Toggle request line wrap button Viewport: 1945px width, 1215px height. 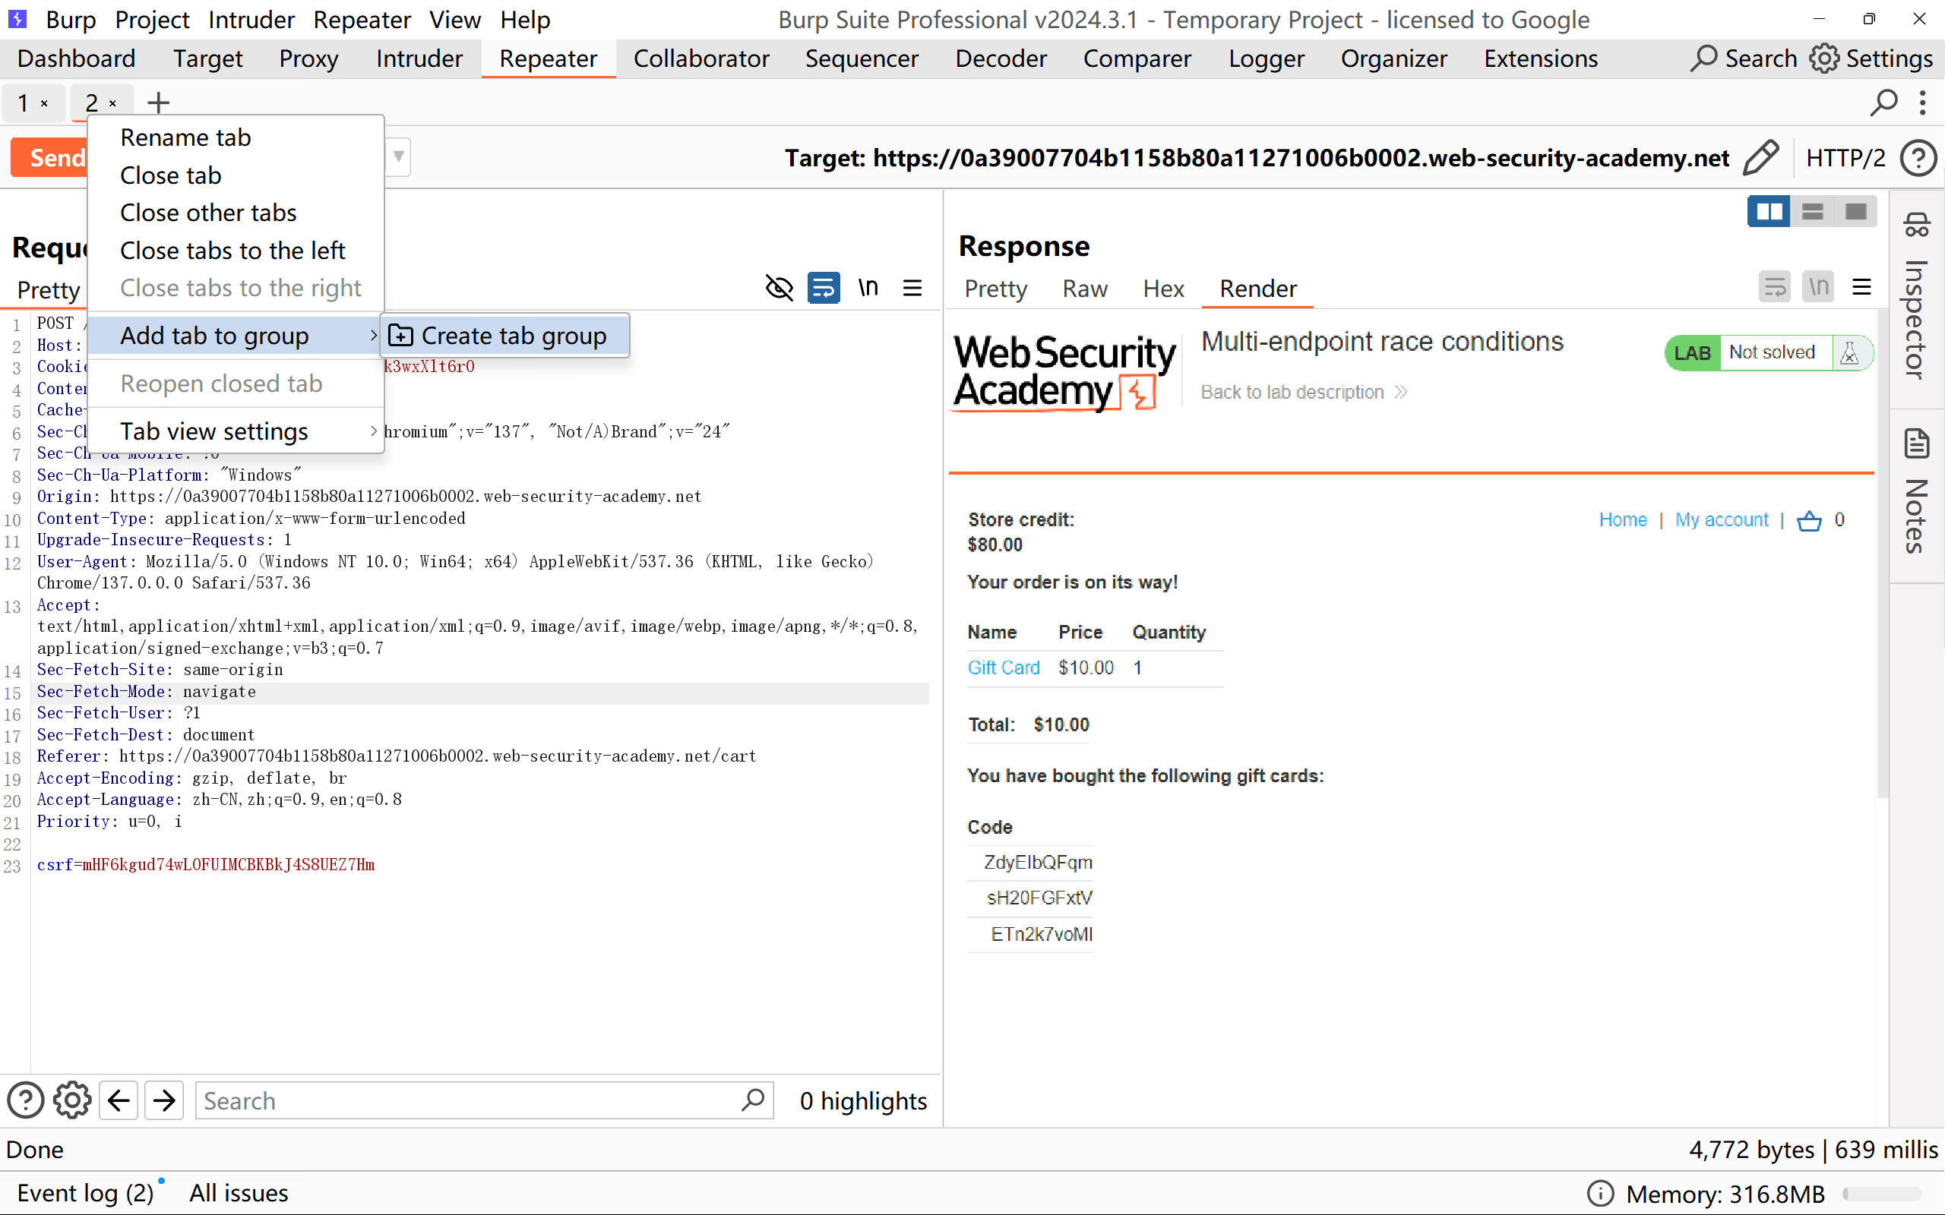[x=823, y=288]
